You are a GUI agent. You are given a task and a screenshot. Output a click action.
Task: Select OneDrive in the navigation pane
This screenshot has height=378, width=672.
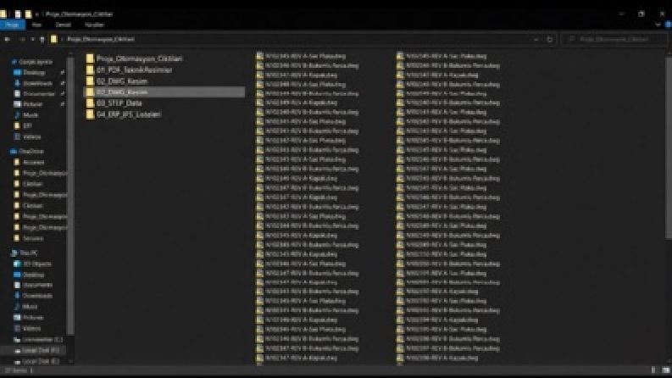point(27,152)
